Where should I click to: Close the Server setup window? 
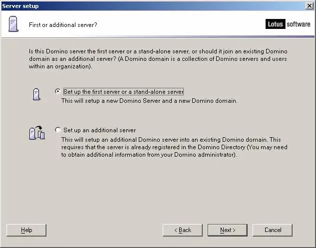click(309, 5)
